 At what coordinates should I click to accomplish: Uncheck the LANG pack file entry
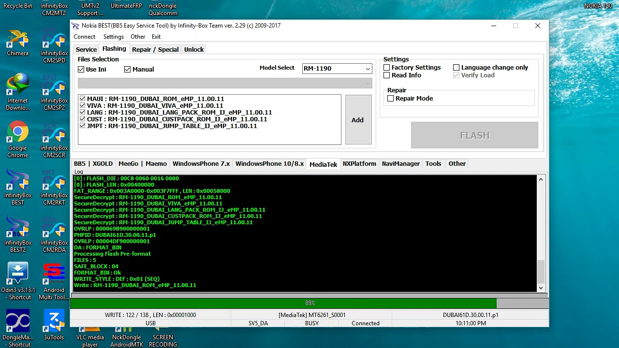(83, 112)
